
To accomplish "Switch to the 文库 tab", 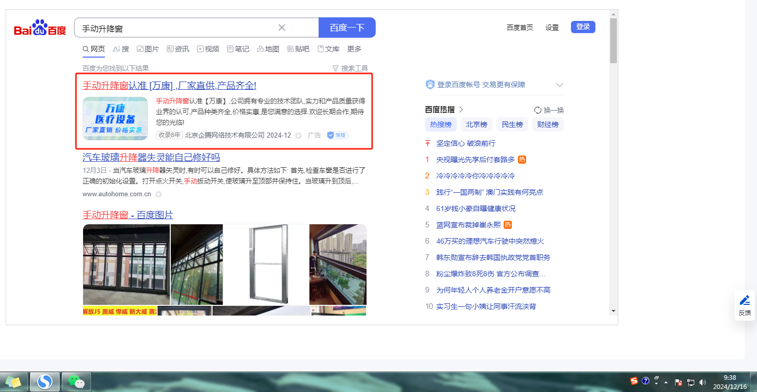I will point(328,49).
